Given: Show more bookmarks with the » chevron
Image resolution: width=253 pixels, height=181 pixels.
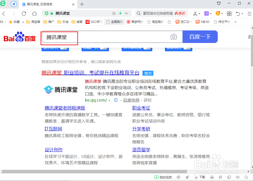Looking at the screenshot, I should [235, 22].
